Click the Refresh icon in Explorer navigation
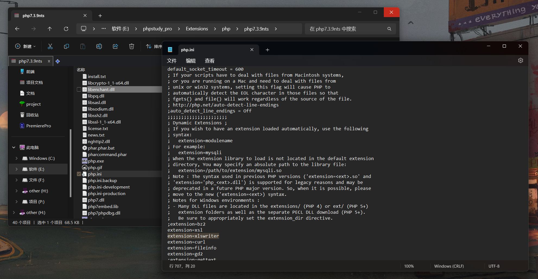 (x=66, y=29)
